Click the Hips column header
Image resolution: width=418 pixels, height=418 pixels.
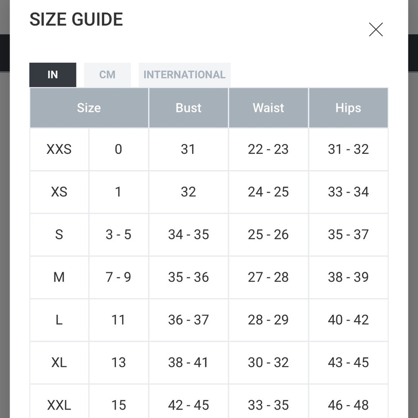point(348,108)
